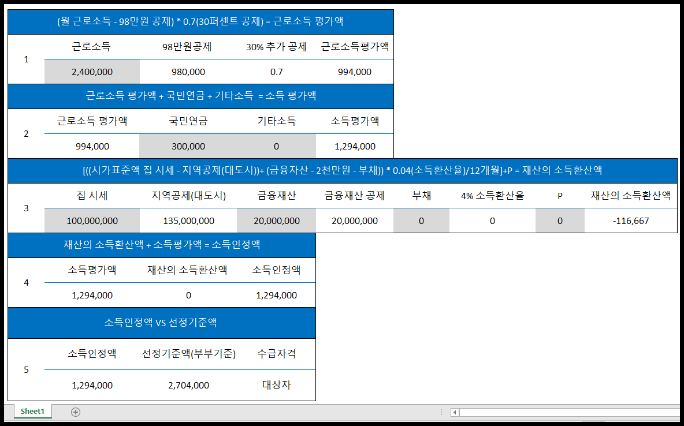Select the 0 cell under P

tap(560, 221)
